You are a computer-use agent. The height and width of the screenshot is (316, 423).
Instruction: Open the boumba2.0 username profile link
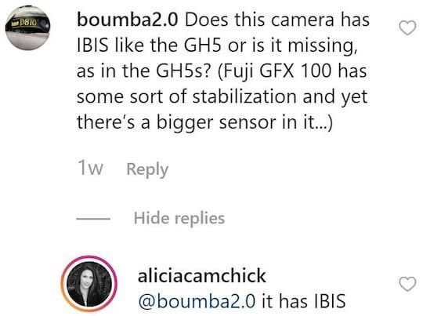tap(128, 20)
